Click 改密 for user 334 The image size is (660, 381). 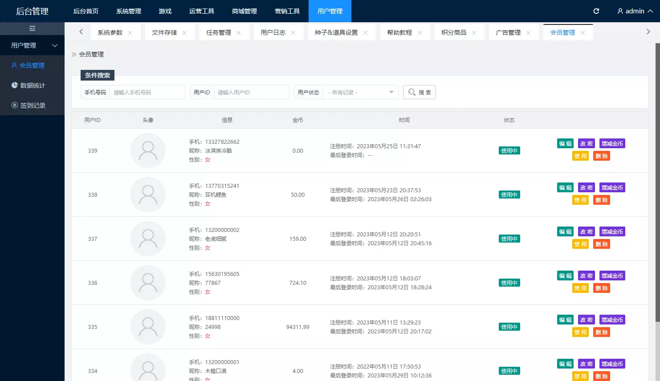(x=587, y=364)
